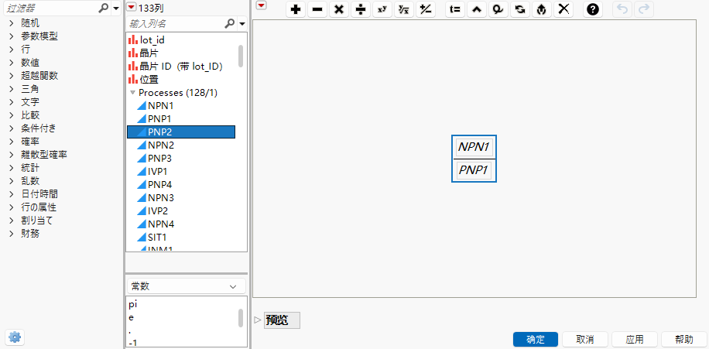
Task: Click the peel expression button
Action: (x=498, y=9)
